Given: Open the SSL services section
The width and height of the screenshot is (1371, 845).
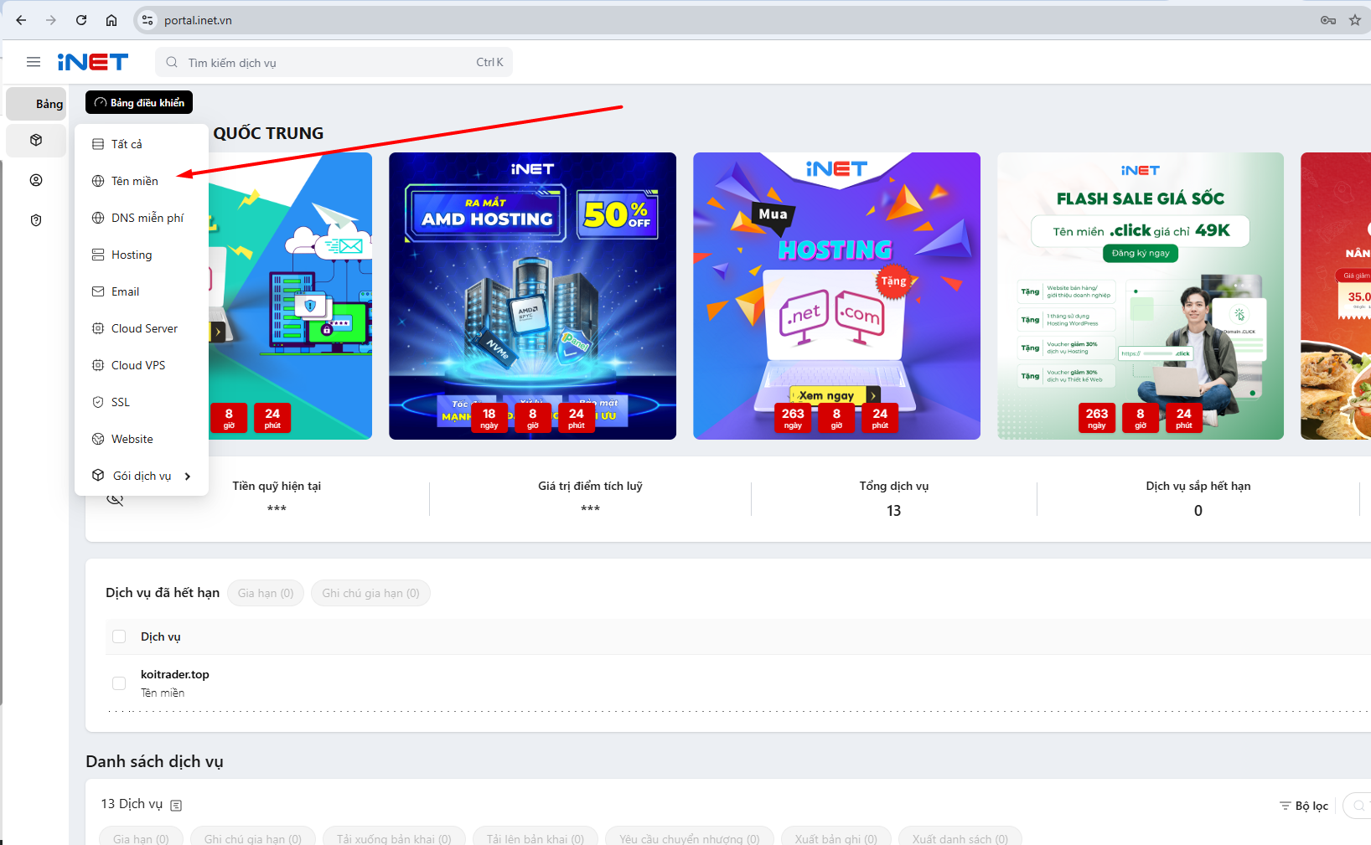Looking at the screenshot, I should [x=119, y=401].
